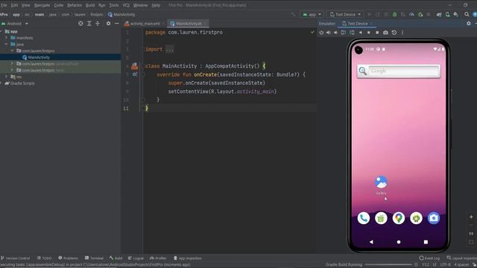Open the Camera app in emulator dock
The width and height of the screenshot is (477, 268).
point(434,218)
